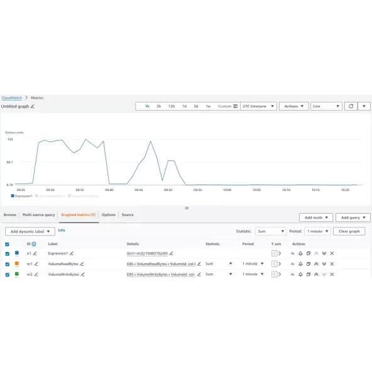Set m2 Y axis to right

click(280, 274)
